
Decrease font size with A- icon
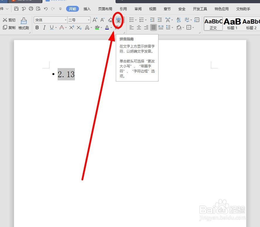pyautogui.click(x=102, y=20)
